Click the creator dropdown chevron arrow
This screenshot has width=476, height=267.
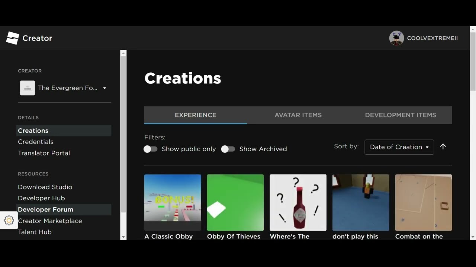coord(104,88)
